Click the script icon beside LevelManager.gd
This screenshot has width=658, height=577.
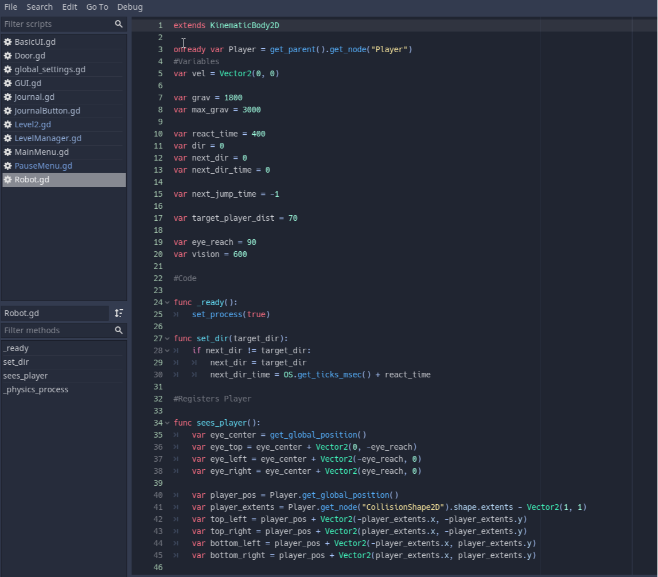7,138
